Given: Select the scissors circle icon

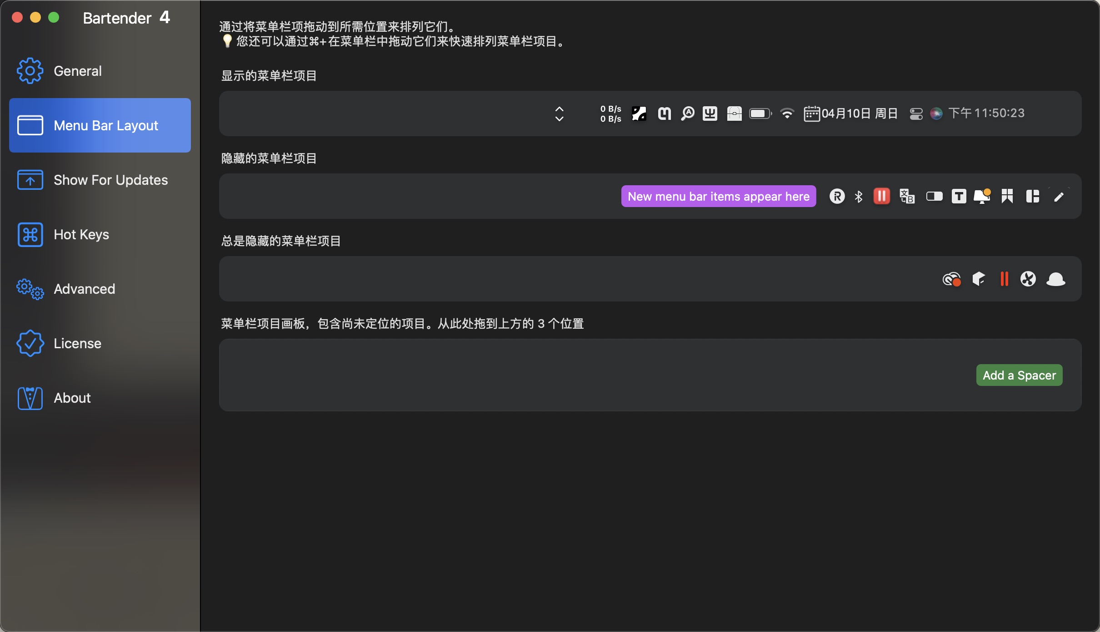Looking at the screenshot, I should coord(1028,279).
